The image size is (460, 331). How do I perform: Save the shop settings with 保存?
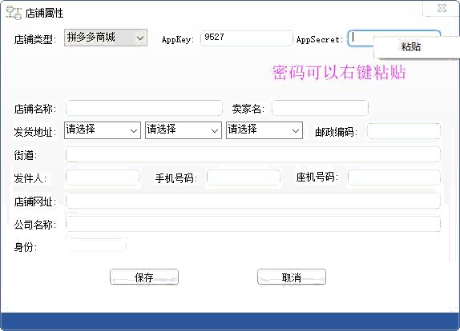click(144, 277)
